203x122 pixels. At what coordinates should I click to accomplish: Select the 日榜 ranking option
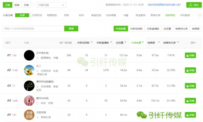click(x=7, y=5)
